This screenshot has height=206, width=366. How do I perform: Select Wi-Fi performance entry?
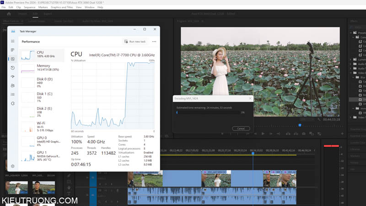coord(42,127)
